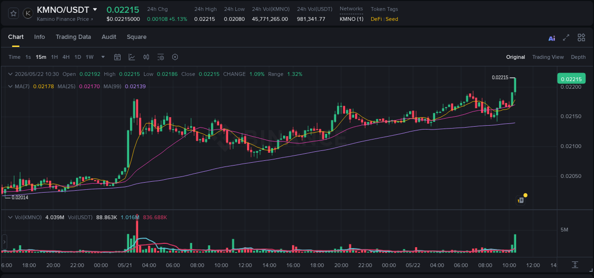This screenshot has width=594, height=278.
Task: Select the 1H interval
Action: coord(55,57)
